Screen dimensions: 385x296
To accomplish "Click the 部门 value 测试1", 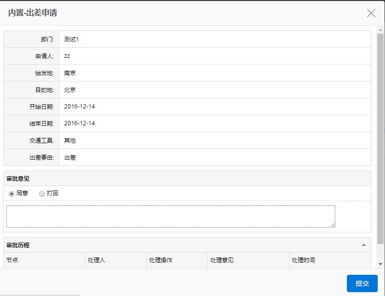I will coord(71,40).
